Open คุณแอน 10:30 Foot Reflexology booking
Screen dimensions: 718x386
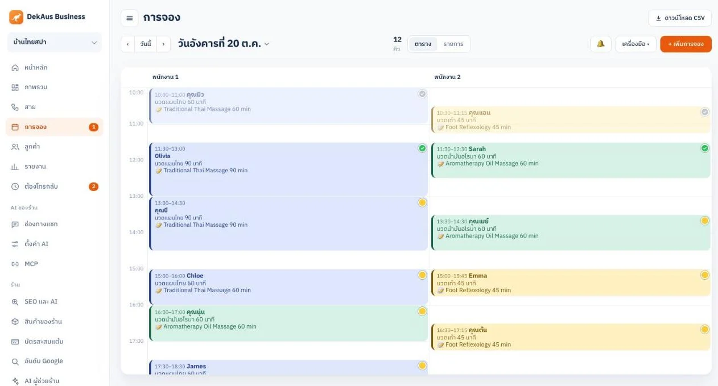[571, 119]
